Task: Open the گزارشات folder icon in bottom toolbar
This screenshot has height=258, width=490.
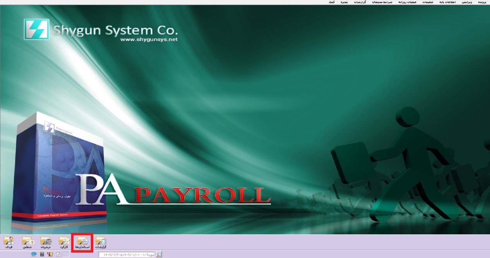Action: pos(101,242)
